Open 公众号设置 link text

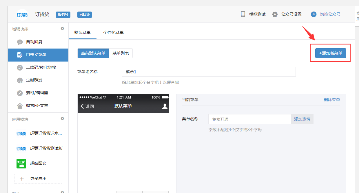(x=291, y=14)
